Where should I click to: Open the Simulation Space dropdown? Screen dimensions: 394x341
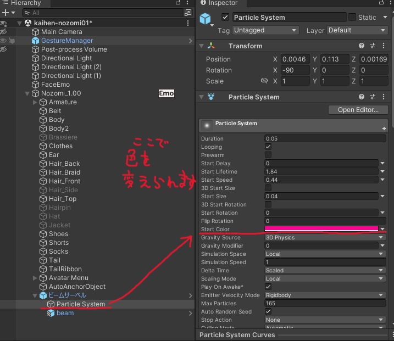point(325,254)
